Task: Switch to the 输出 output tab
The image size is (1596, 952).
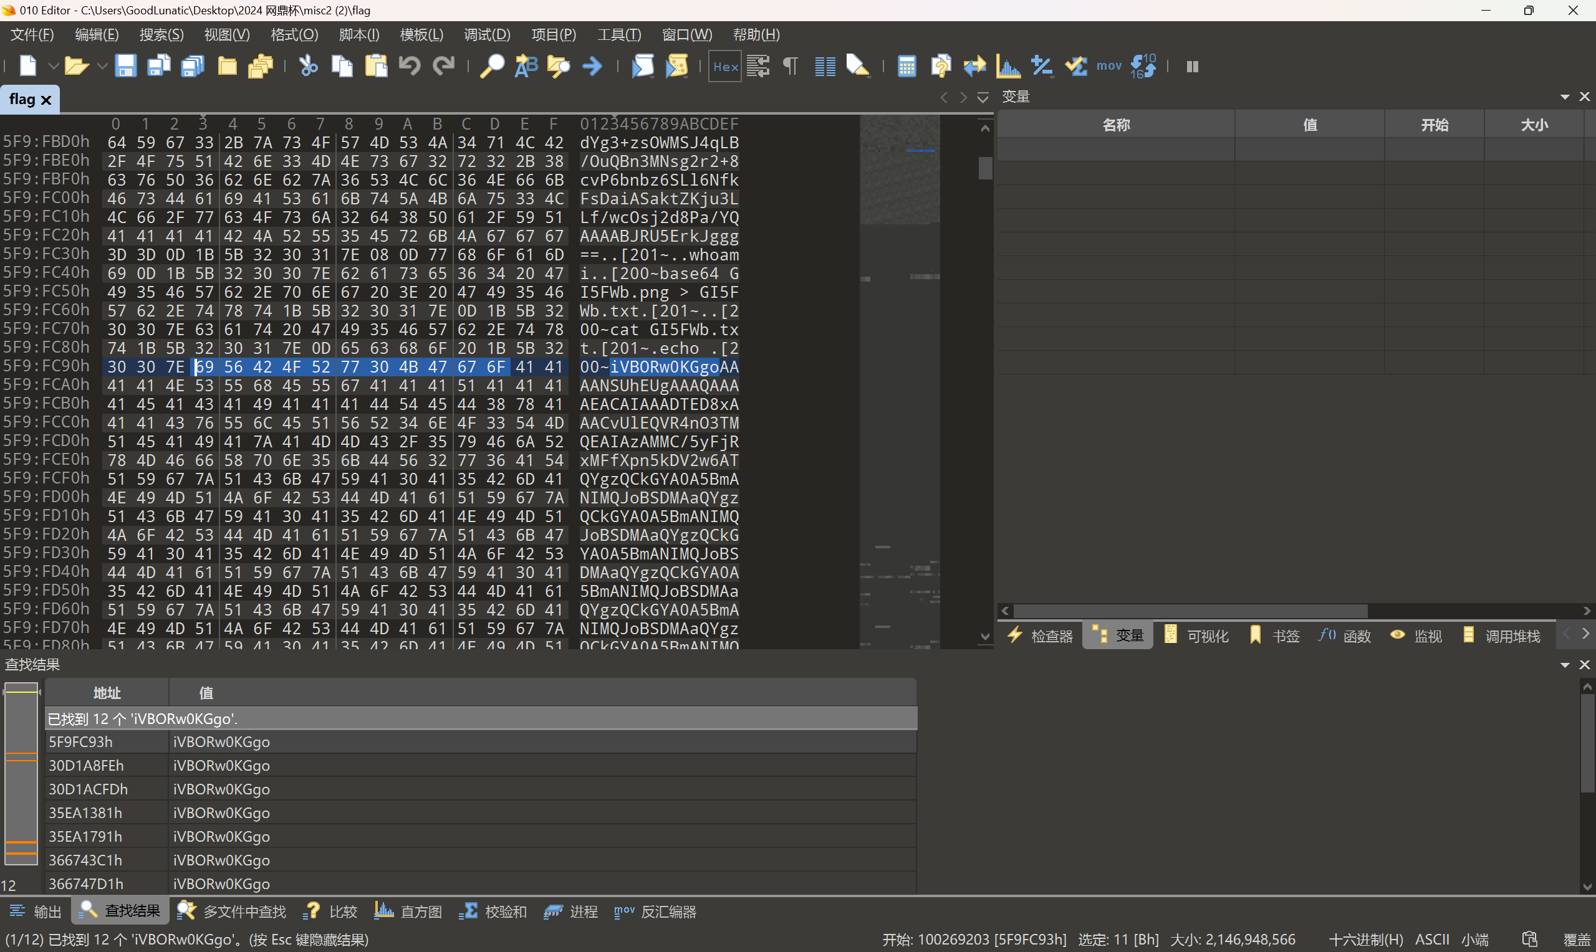Action: coord(36,912)
